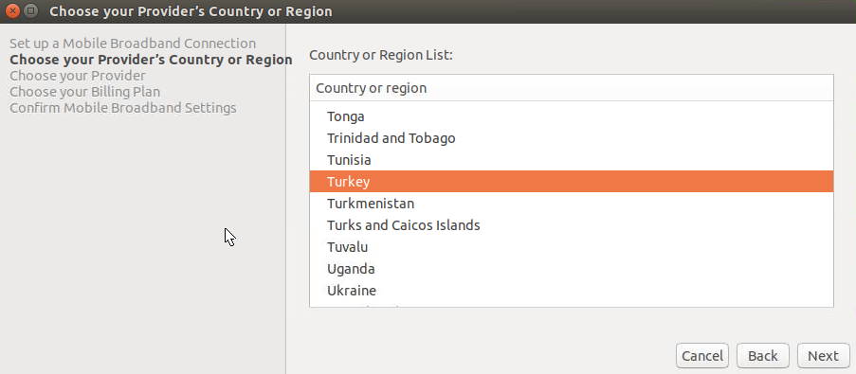This screenshot has height=374, width=856.
Task: Click the partially visible entry below Ukraine
Action: click(x=571, y=304)
